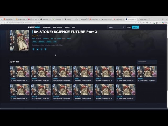Open Episode 10 thumbnail
The width and height of the screenshot is (168, 126).
(62, 90)
